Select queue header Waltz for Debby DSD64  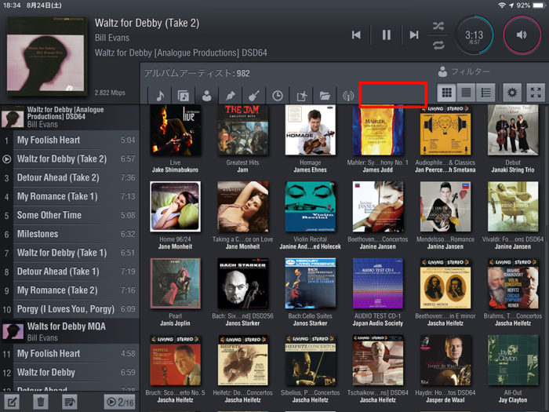click(70, 117)
